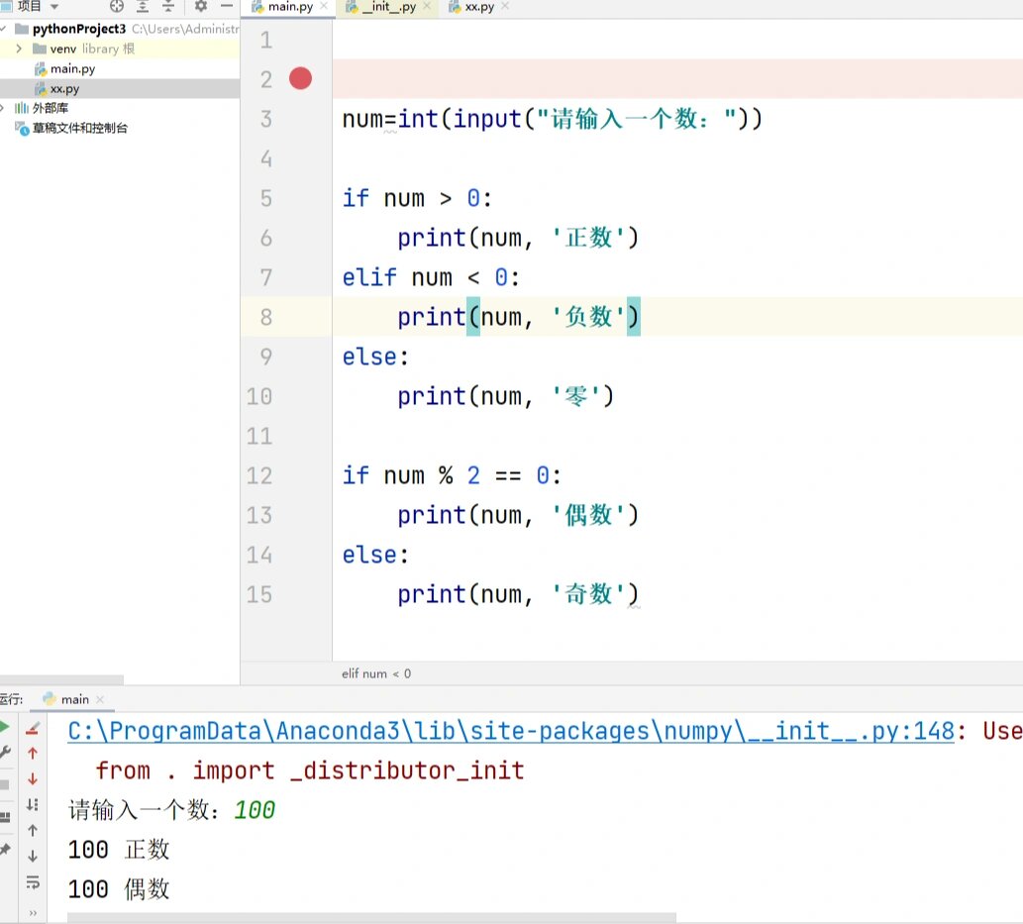The image size is (1023, 924).
Task: Click the green input value 100 in console
Action: coord(255,810)
